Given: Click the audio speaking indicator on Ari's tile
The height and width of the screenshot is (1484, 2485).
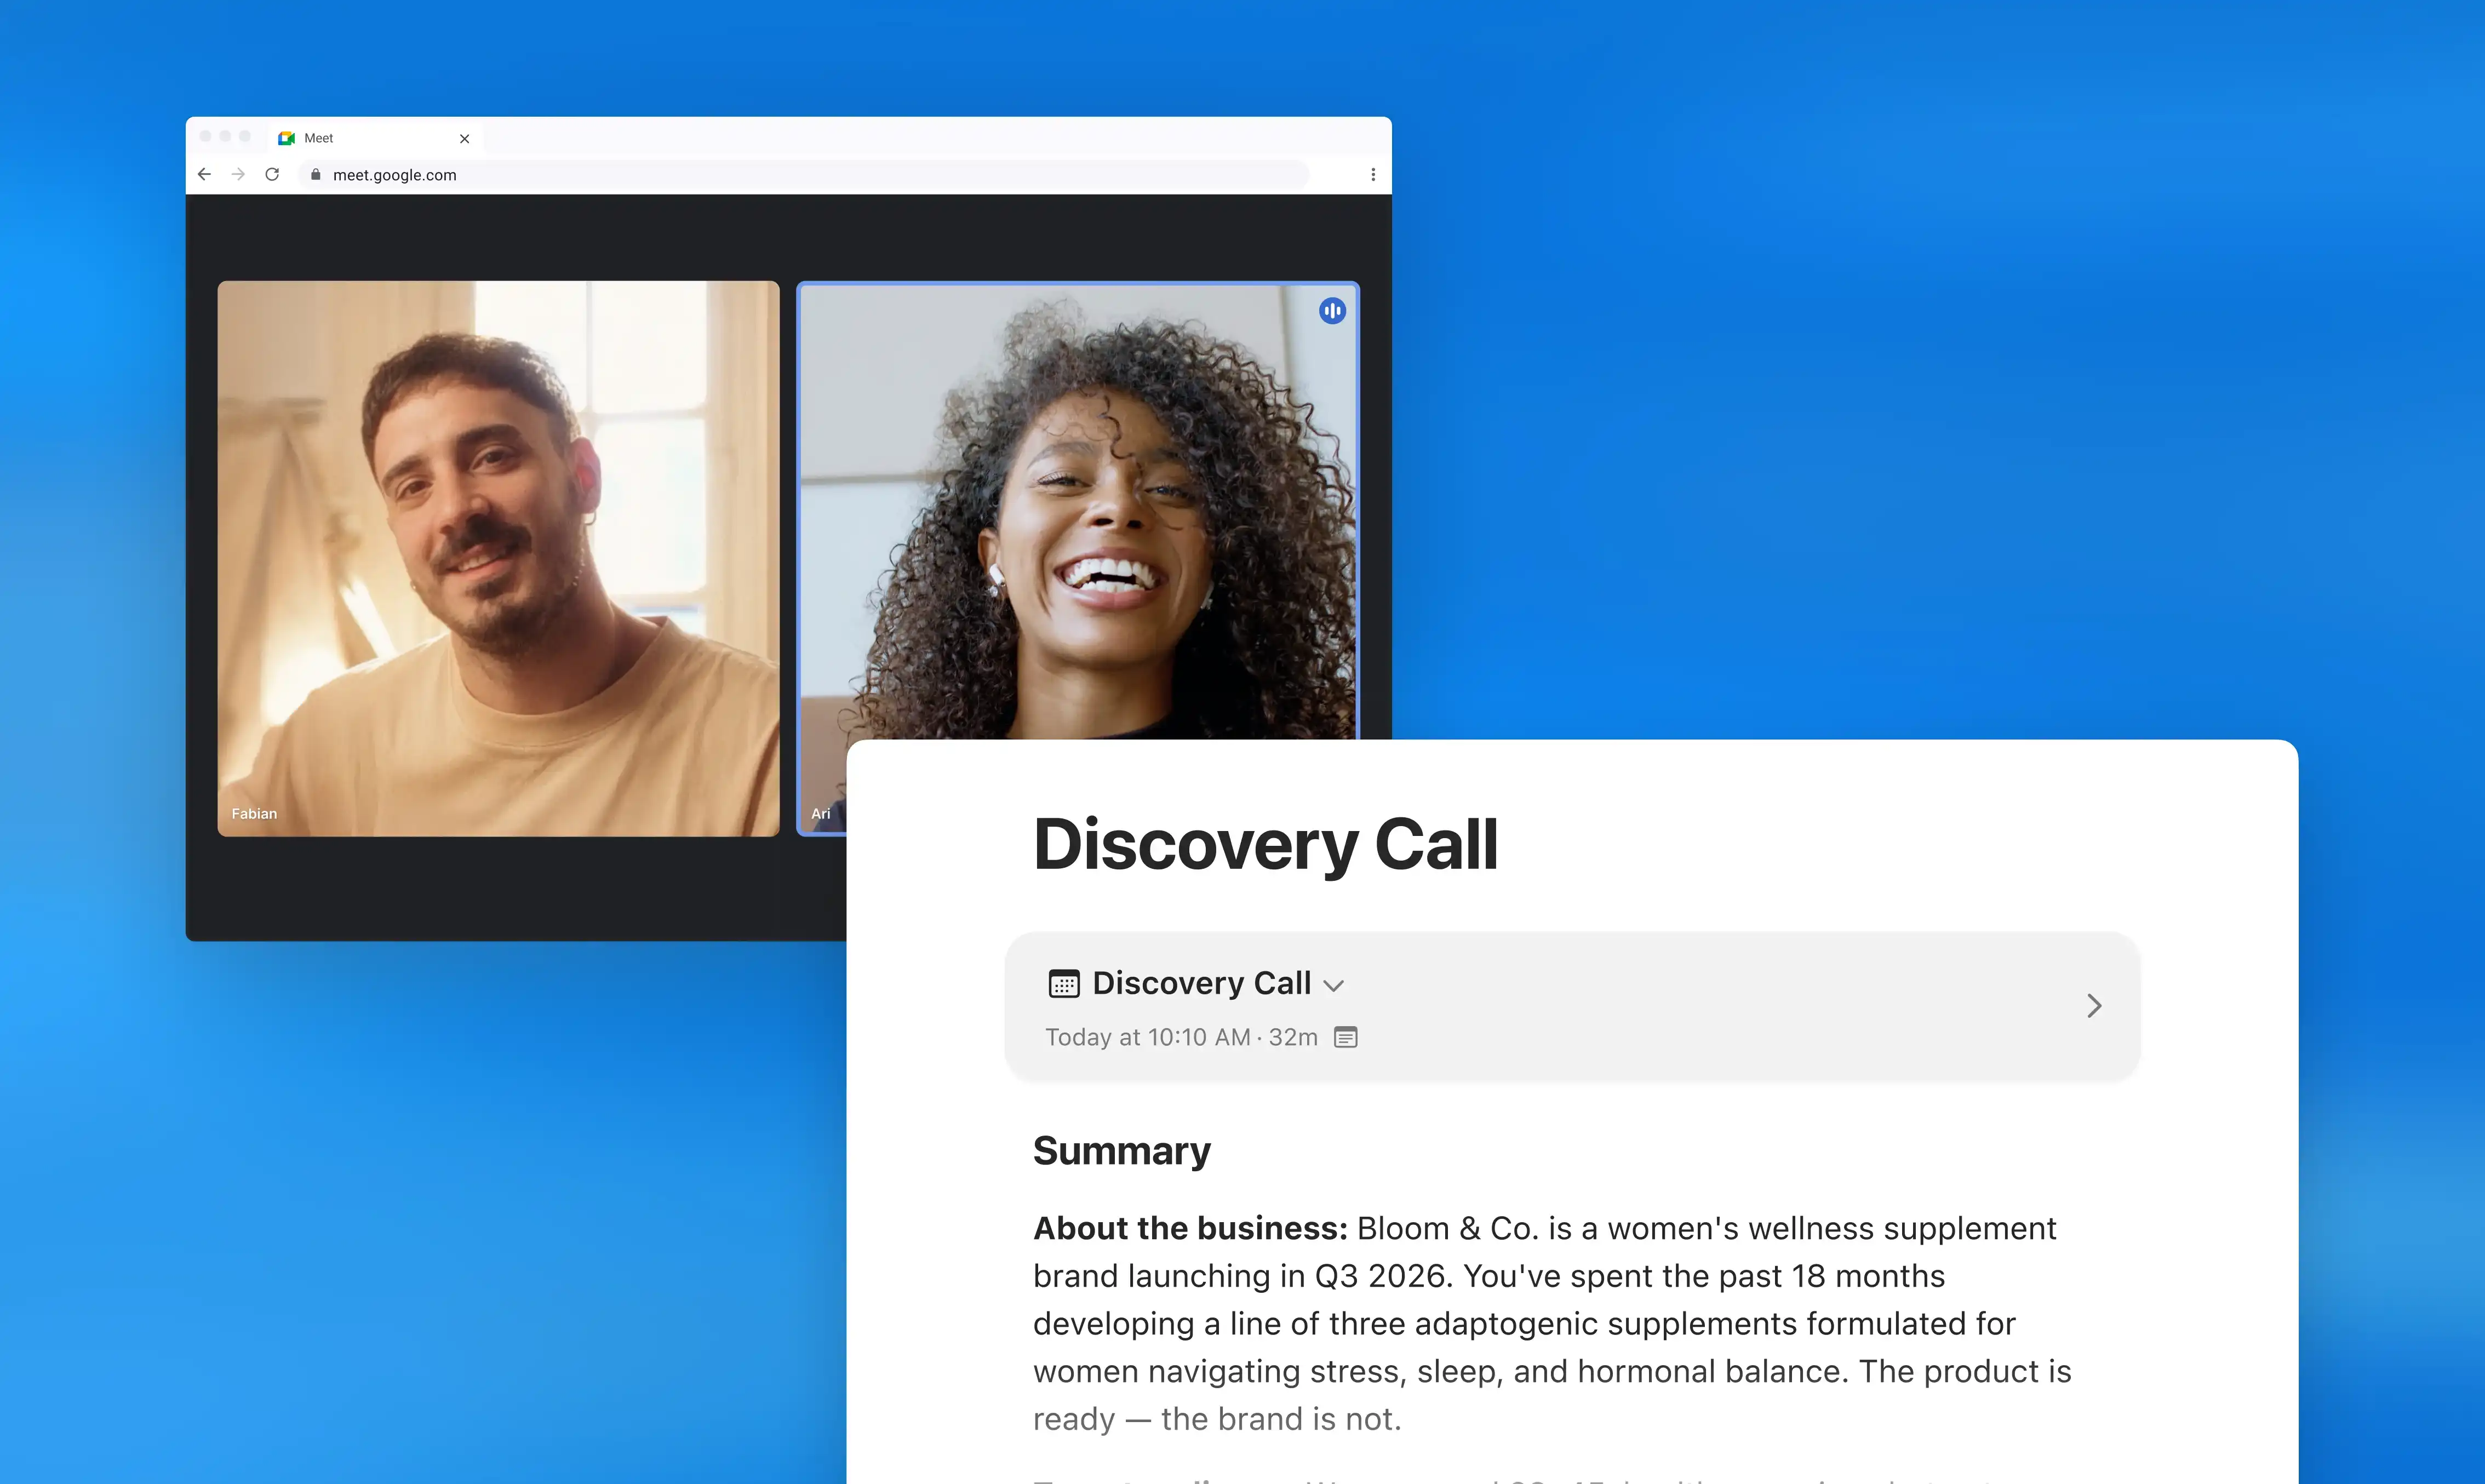Looking at the screenshot, I should point(1332,311).
